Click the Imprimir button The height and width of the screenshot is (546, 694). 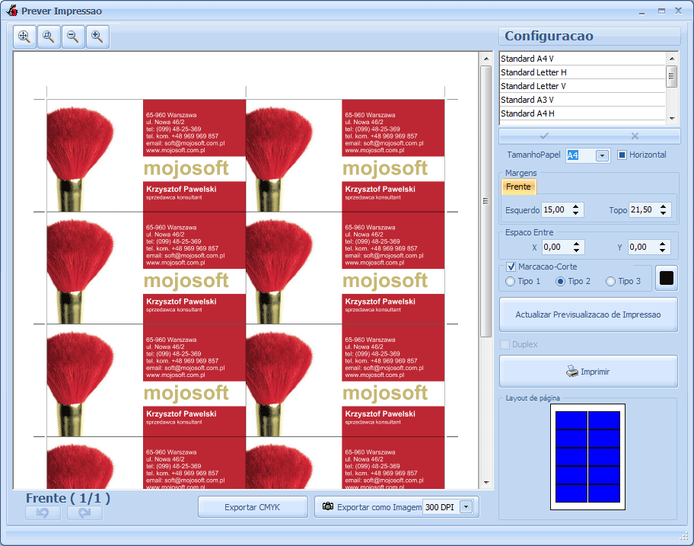coord(588,372)
